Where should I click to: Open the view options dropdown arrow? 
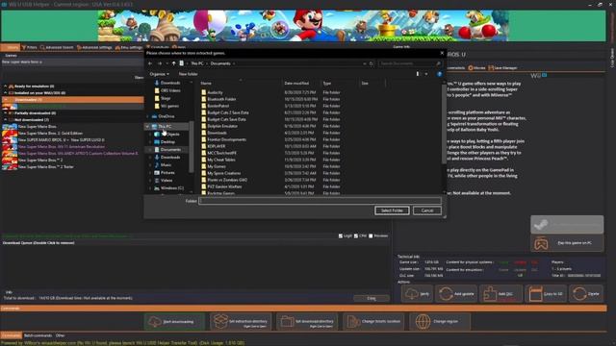426,74
